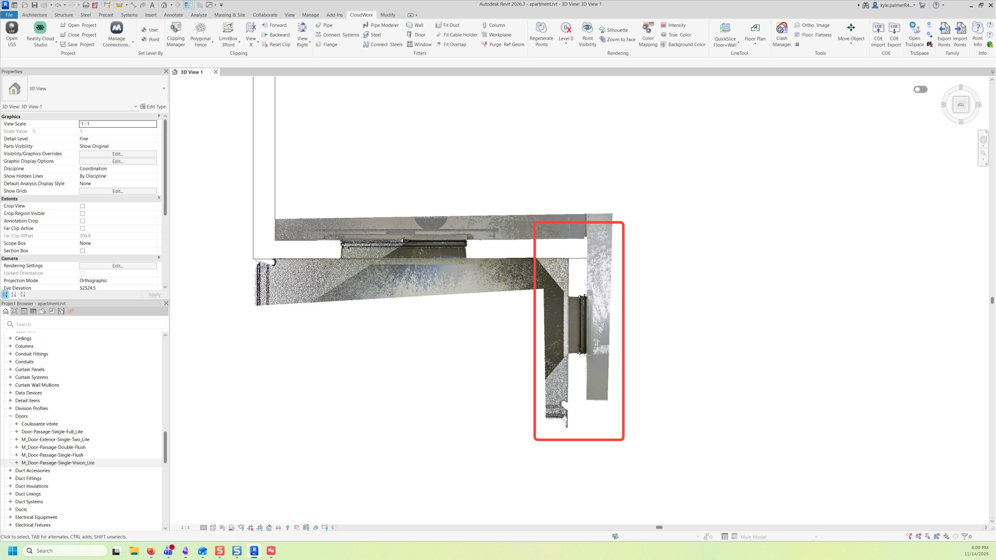The image size is (996, 560).
Task: Click the Edit Type button
Action: (153, 107)
